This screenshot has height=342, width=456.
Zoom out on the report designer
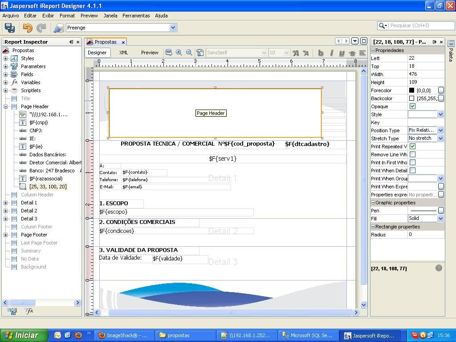click(189, 53)
